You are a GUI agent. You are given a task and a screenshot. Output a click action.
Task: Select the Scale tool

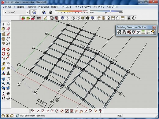pos(3,58)
